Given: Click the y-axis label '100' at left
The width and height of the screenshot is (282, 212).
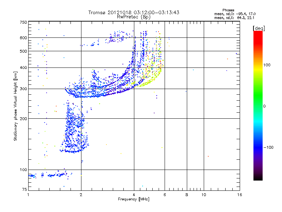Looking at the screenshot, I should click(x=24, y=170).
